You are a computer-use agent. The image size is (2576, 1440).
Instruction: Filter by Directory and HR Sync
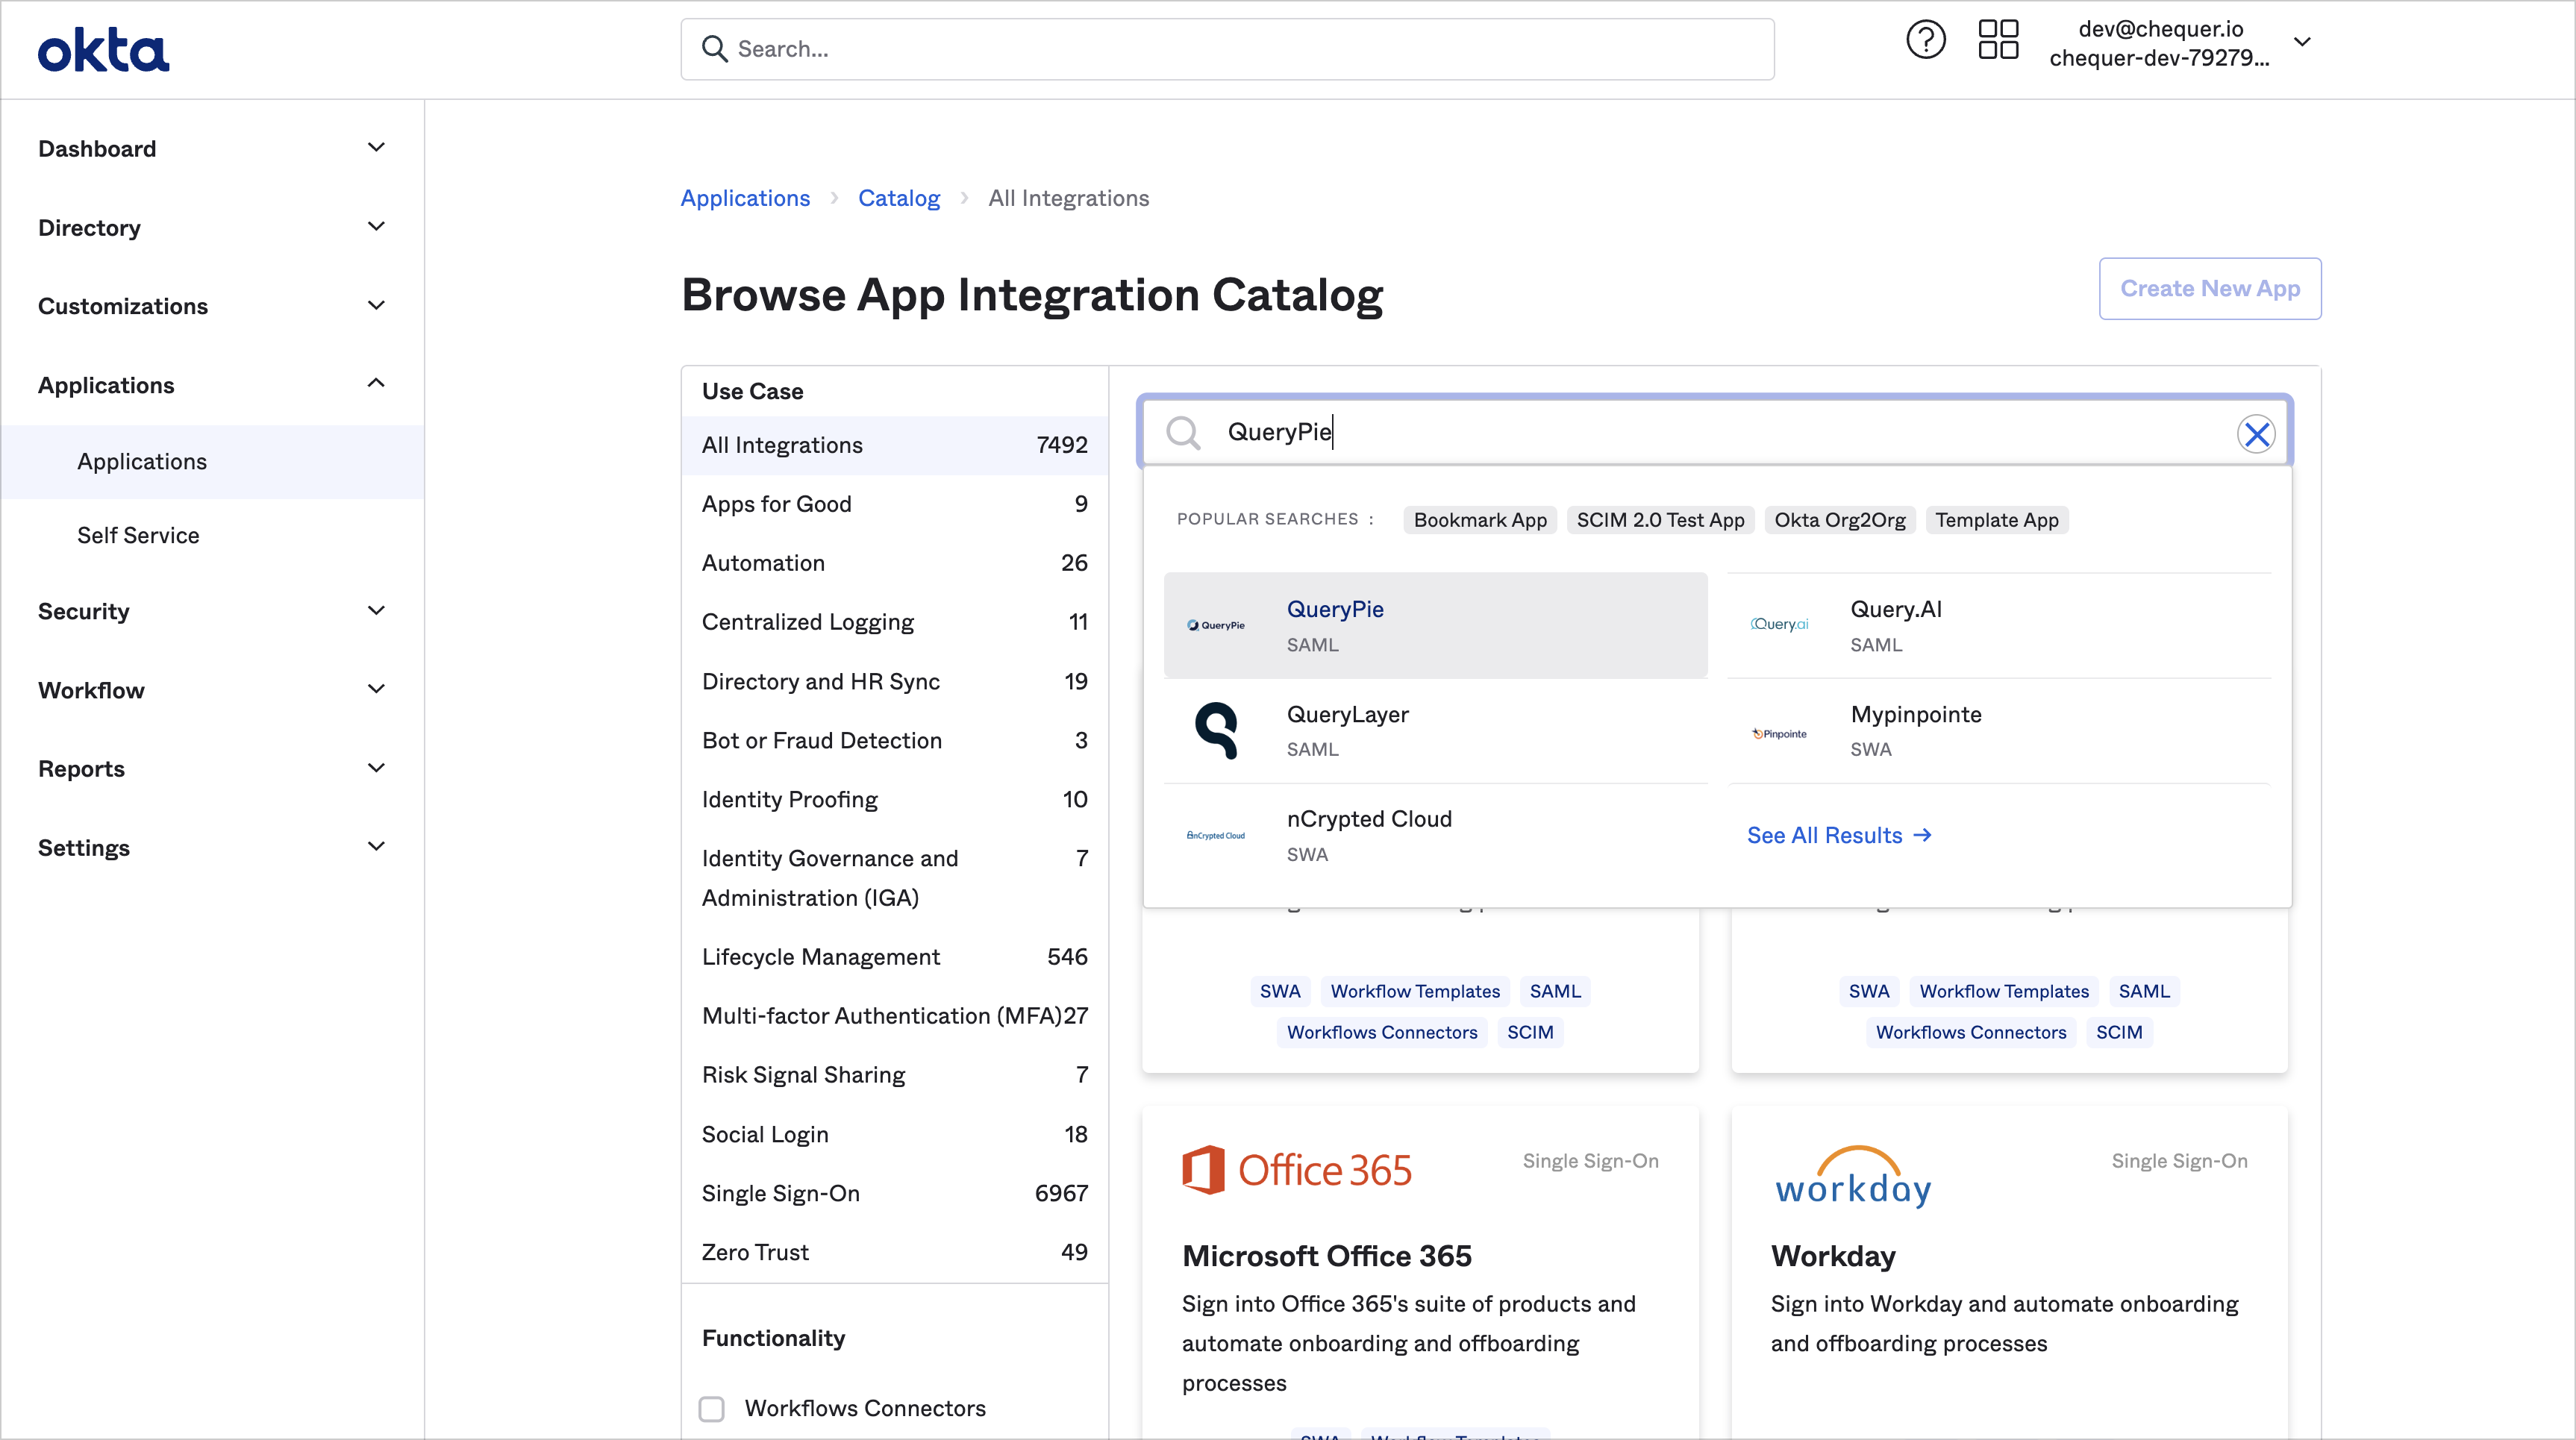pos(894,681)
